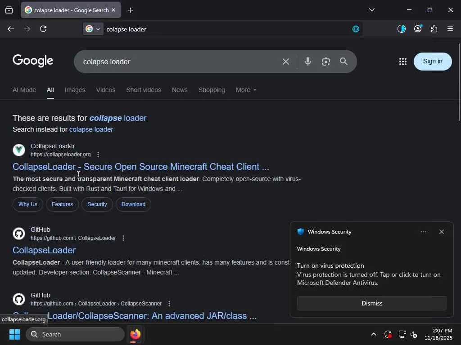The height and width of the screenshot is (345, 461).
Task: Clear the Google search query
Action: click(x=286, y=62)
